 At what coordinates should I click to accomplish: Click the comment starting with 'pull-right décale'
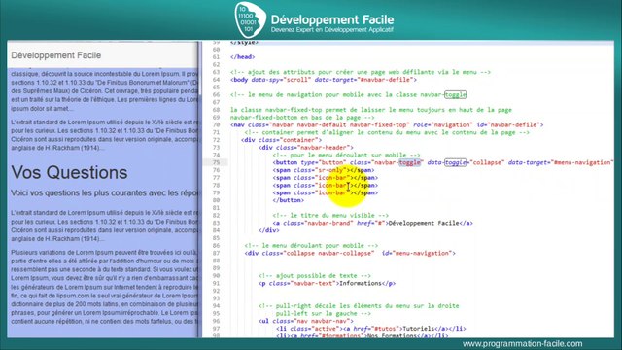tap(359, 305)
